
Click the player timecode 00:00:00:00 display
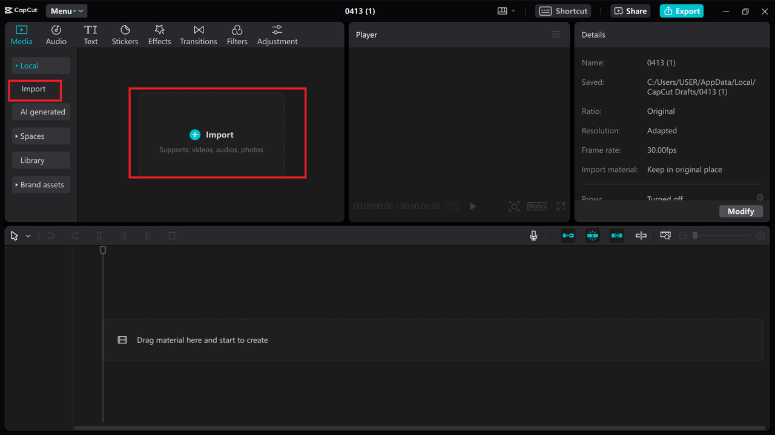(373, 207)
